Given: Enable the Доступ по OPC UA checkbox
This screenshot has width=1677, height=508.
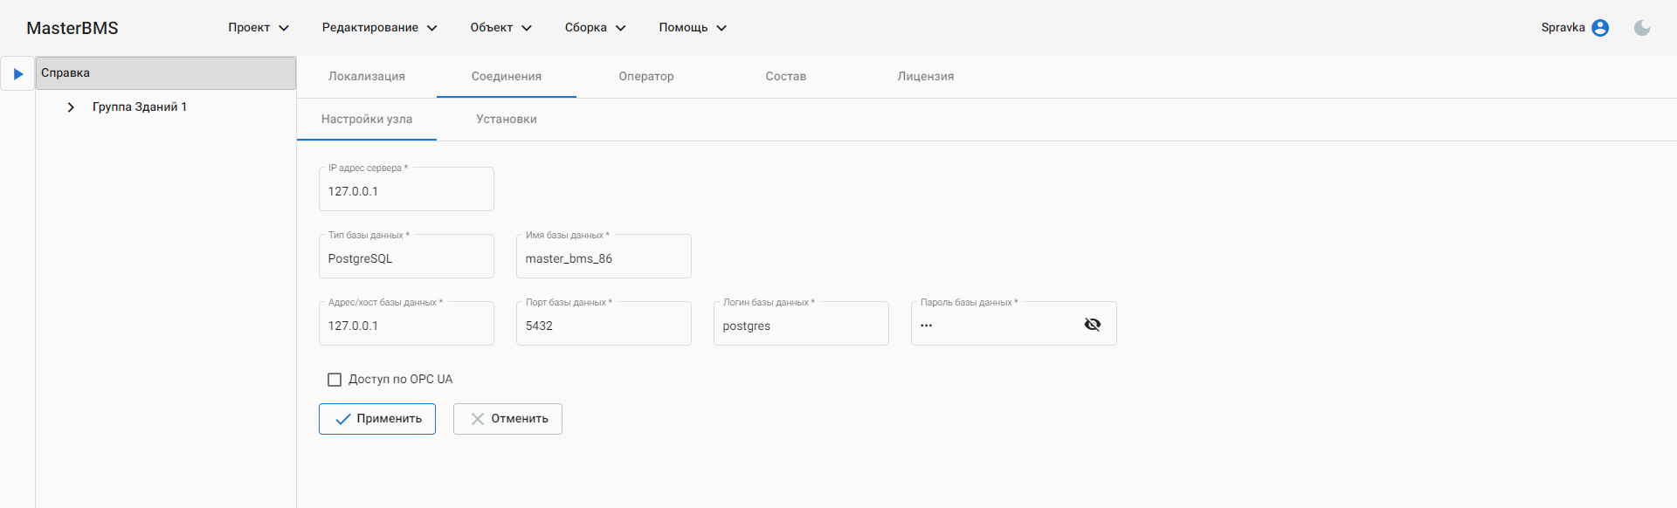Looking at the screenshot, I should pos(335,380).
